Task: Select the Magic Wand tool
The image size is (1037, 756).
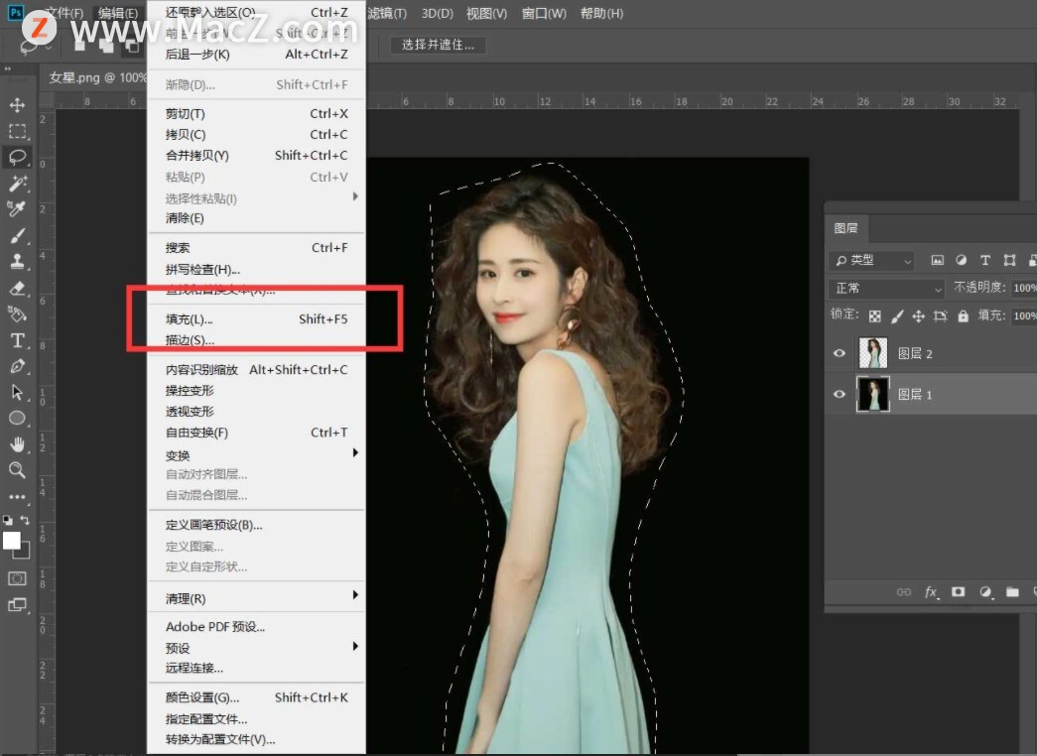Action: coord(17,184)
